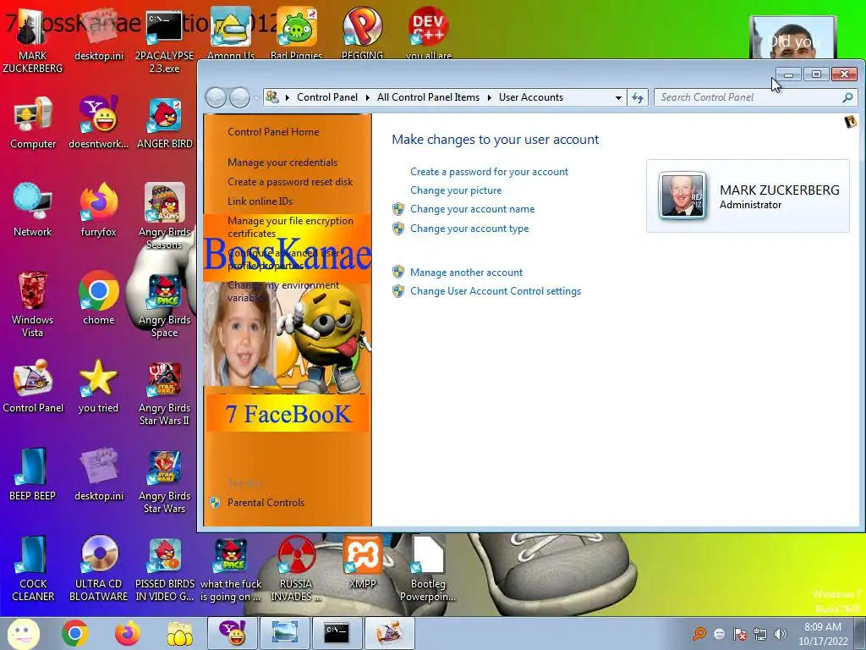Screen dimensions: 866x650
Task: Open the Yahoo Messenger taskbar button
Action: click(232, 633)
